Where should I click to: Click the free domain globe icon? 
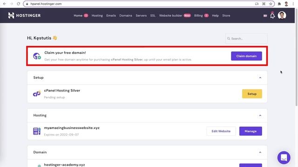point(37,56)
